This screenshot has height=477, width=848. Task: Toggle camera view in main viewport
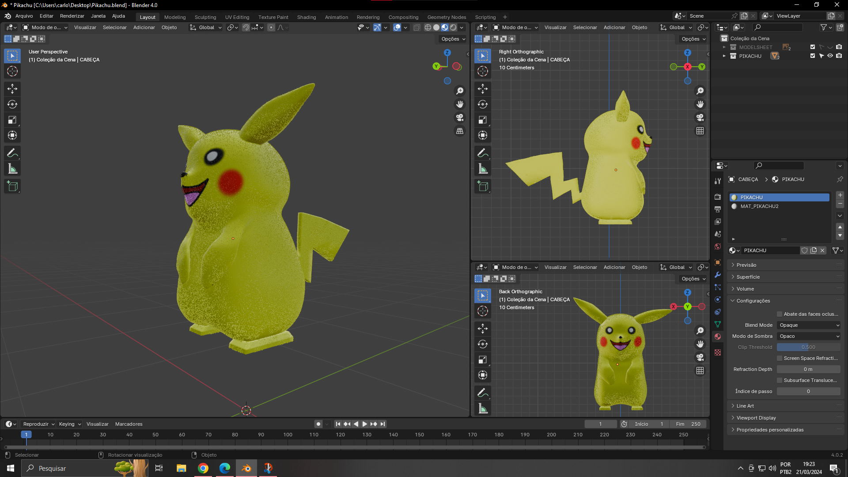click(x=460, y=117)
